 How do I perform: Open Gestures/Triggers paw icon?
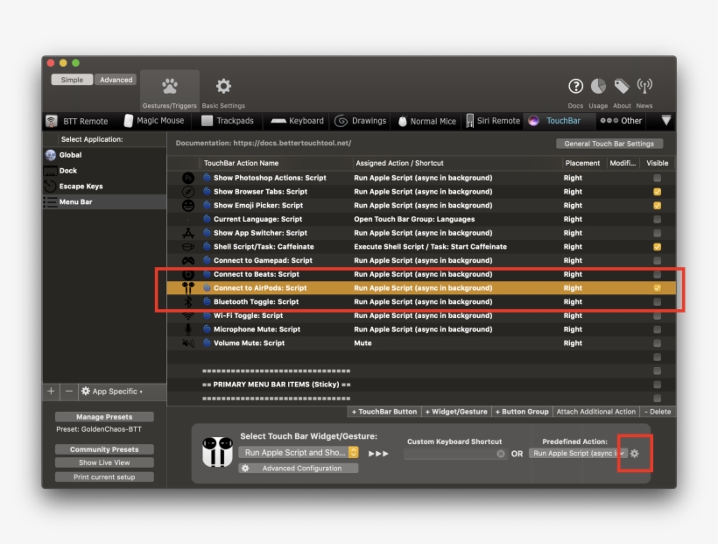169,87
